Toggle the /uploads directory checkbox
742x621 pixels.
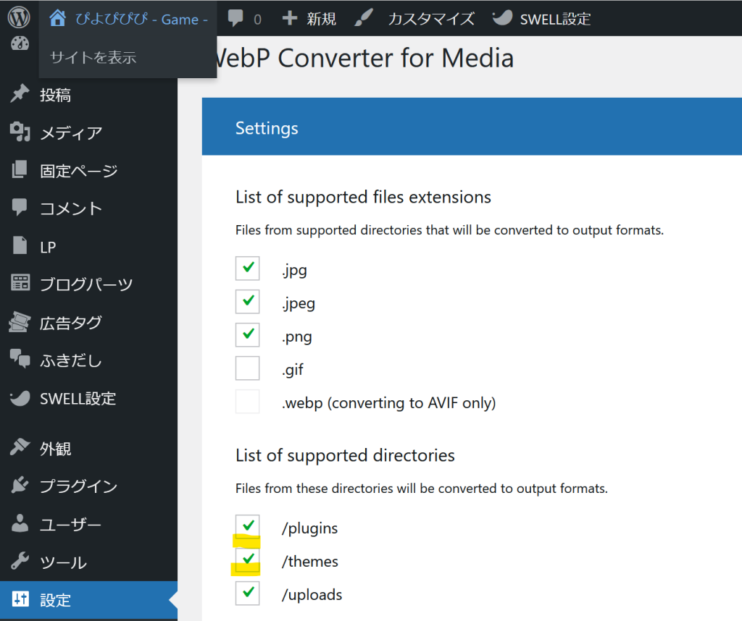(x=248, y=593)
